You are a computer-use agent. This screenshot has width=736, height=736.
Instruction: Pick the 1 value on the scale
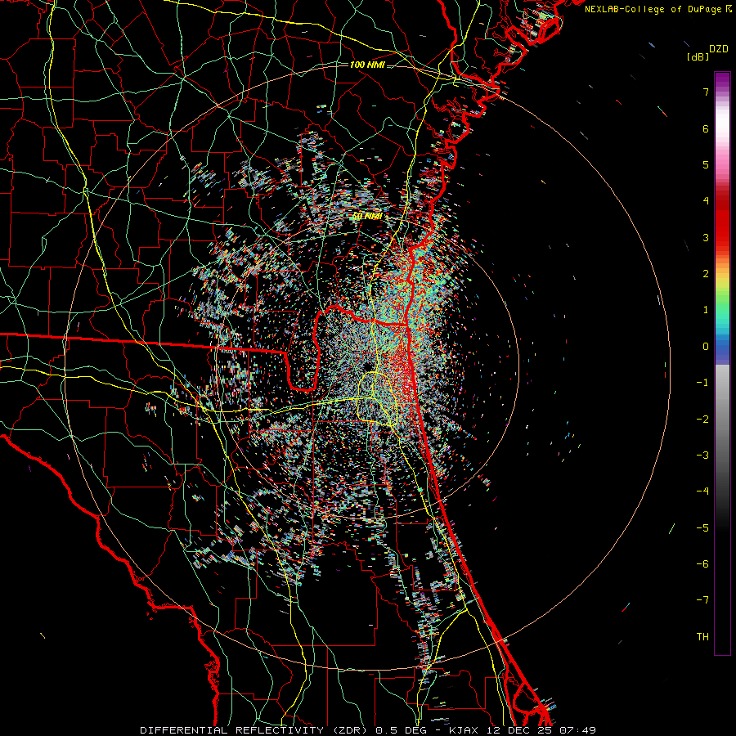coord(706,310)
